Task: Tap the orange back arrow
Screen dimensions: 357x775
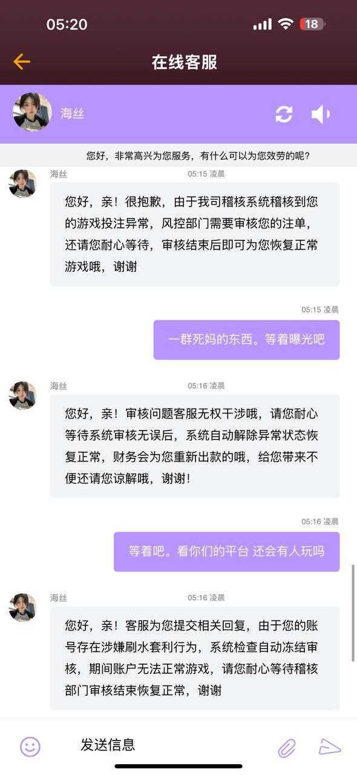Action: tap(22, 62)
